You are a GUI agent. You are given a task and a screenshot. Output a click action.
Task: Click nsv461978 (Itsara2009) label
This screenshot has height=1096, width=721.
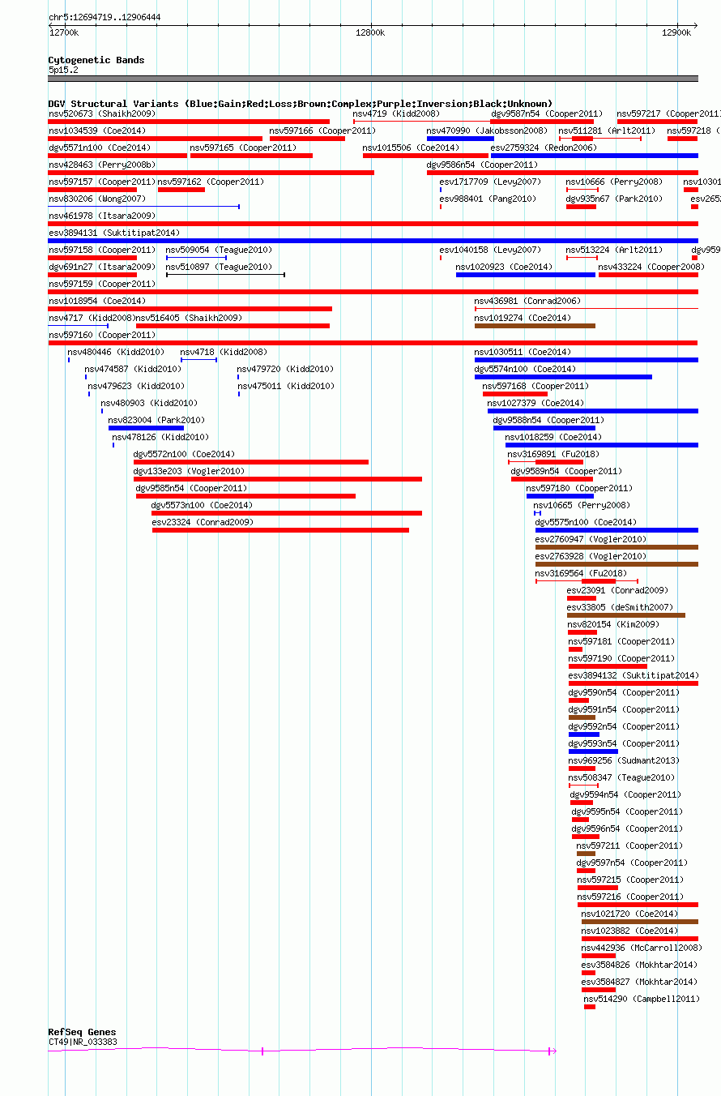(102, 216)
